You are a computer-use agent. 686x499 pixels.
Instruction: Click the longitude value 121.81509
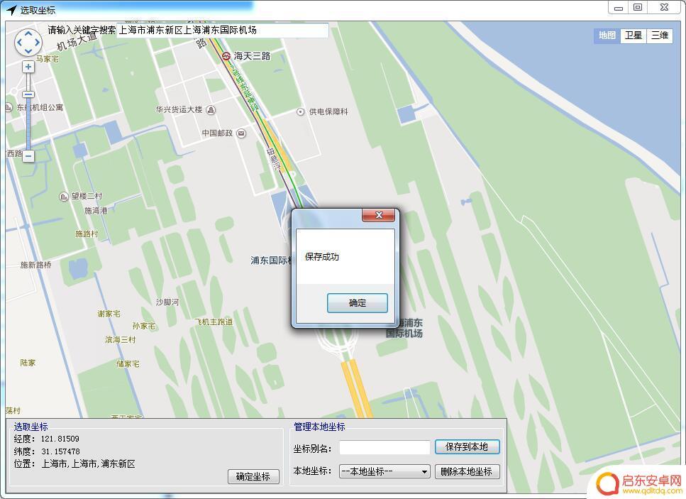pyautogui.click(x=60, y=439)
